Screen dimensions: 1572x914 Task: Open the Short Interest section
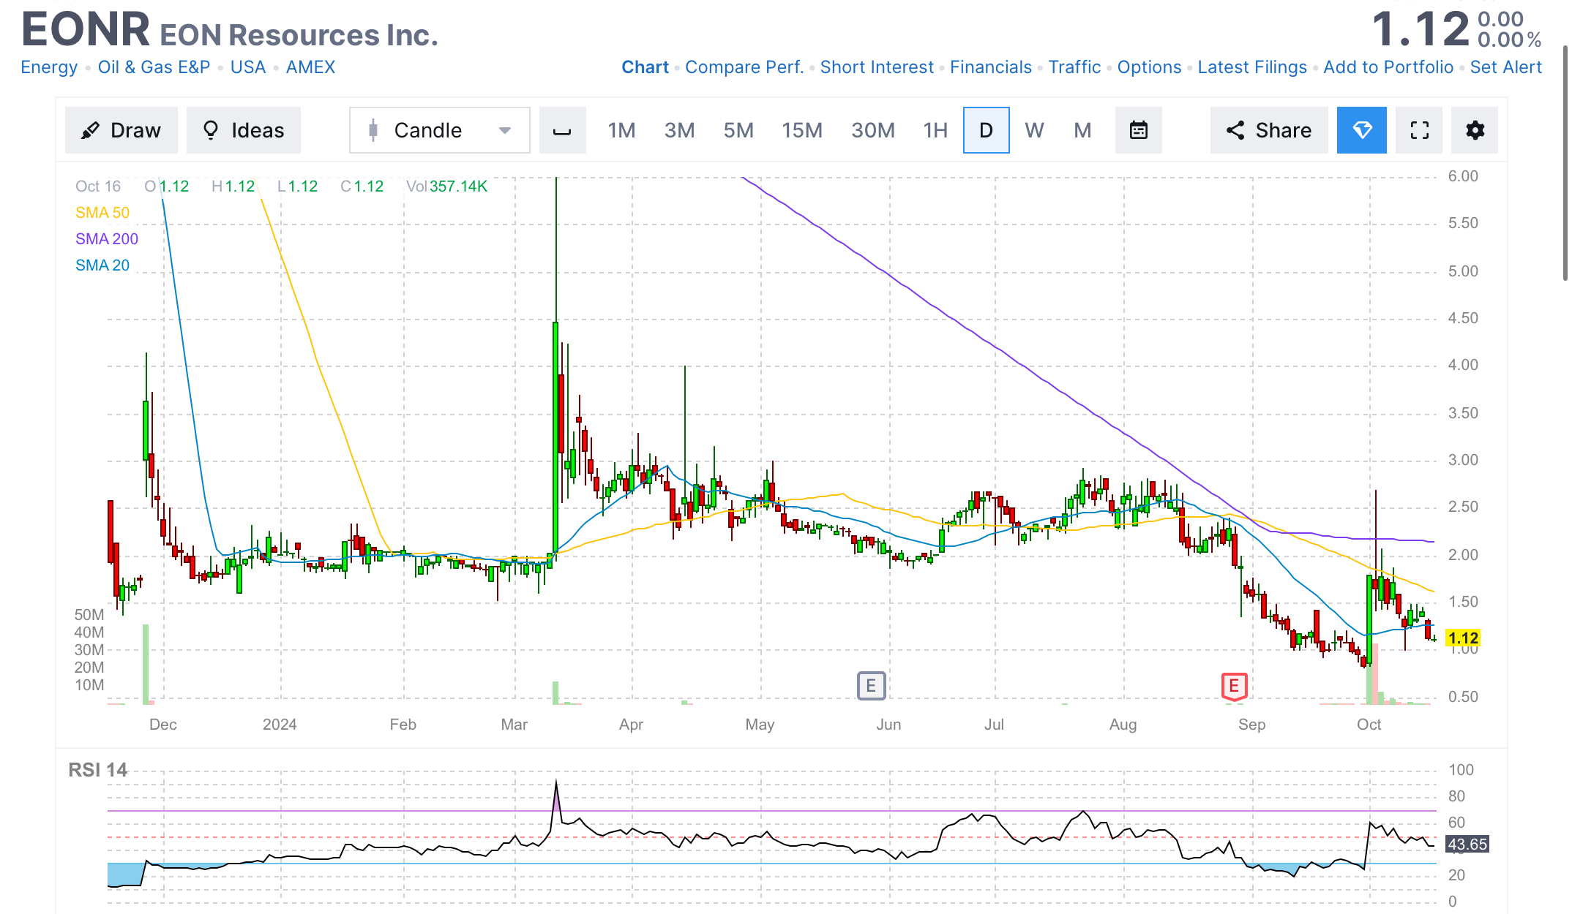[x=877, y=67]
